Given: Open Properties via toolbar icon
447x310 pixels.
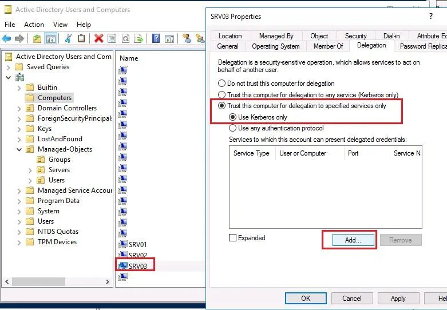Looking at the screenshot, I should (112, 38).
